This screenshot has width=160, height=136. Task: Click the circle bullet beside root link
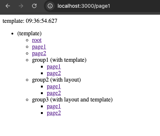pyautogui.click(x=27, y=40)
